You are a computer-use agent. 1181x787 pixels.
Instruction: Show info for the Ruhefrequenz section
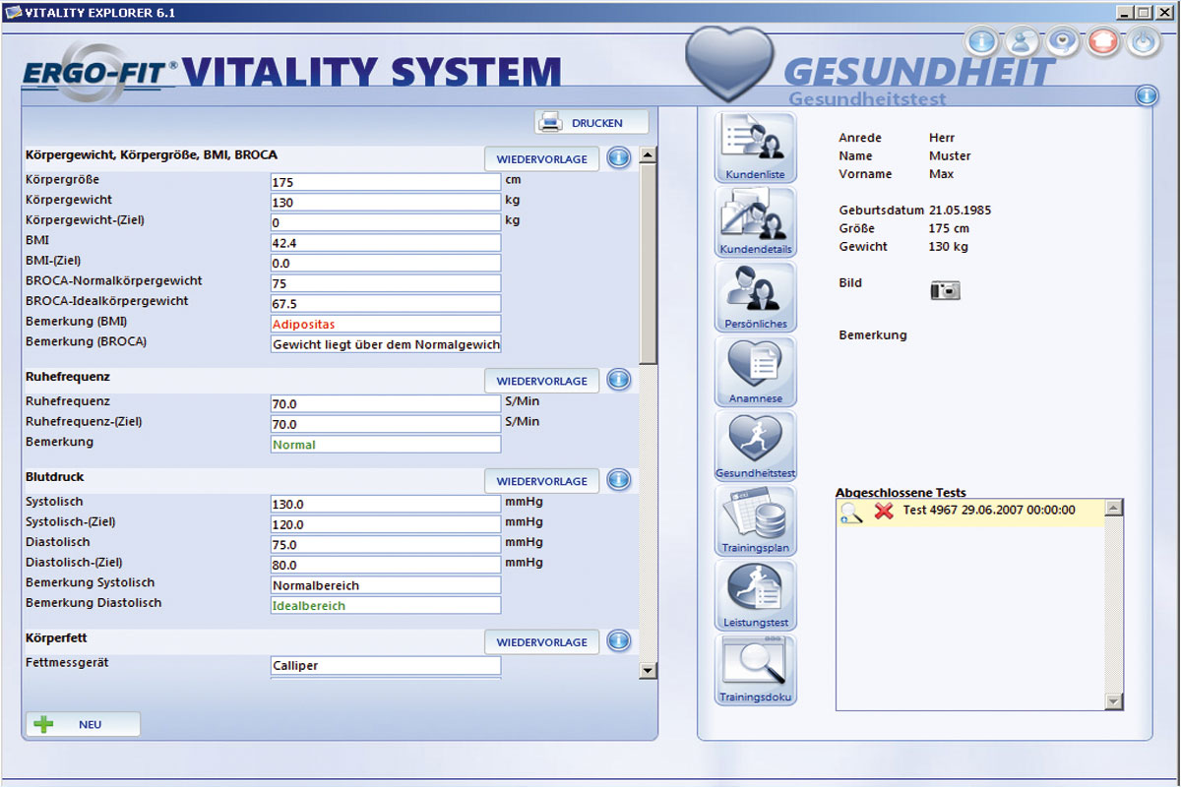point(618,380)
